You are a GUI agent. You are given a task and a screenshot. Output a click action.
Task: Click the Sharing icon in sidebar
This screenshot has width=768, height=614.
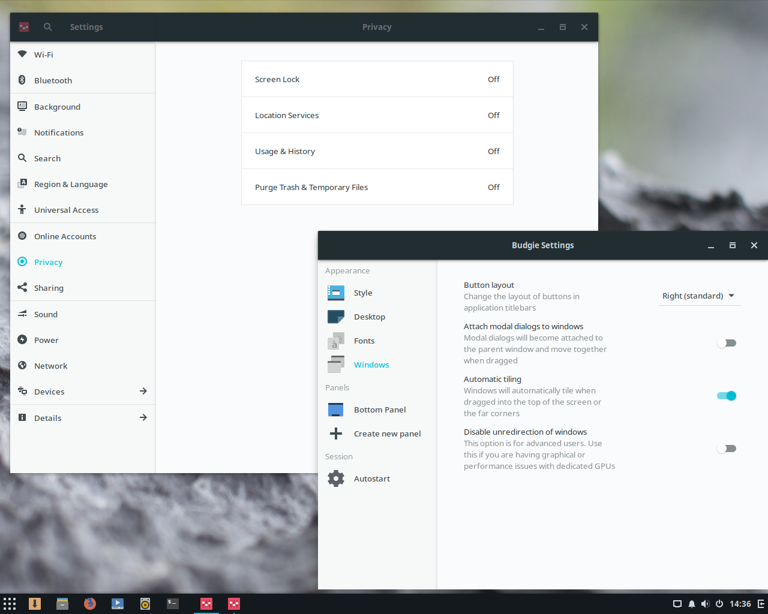coord(22,287)
